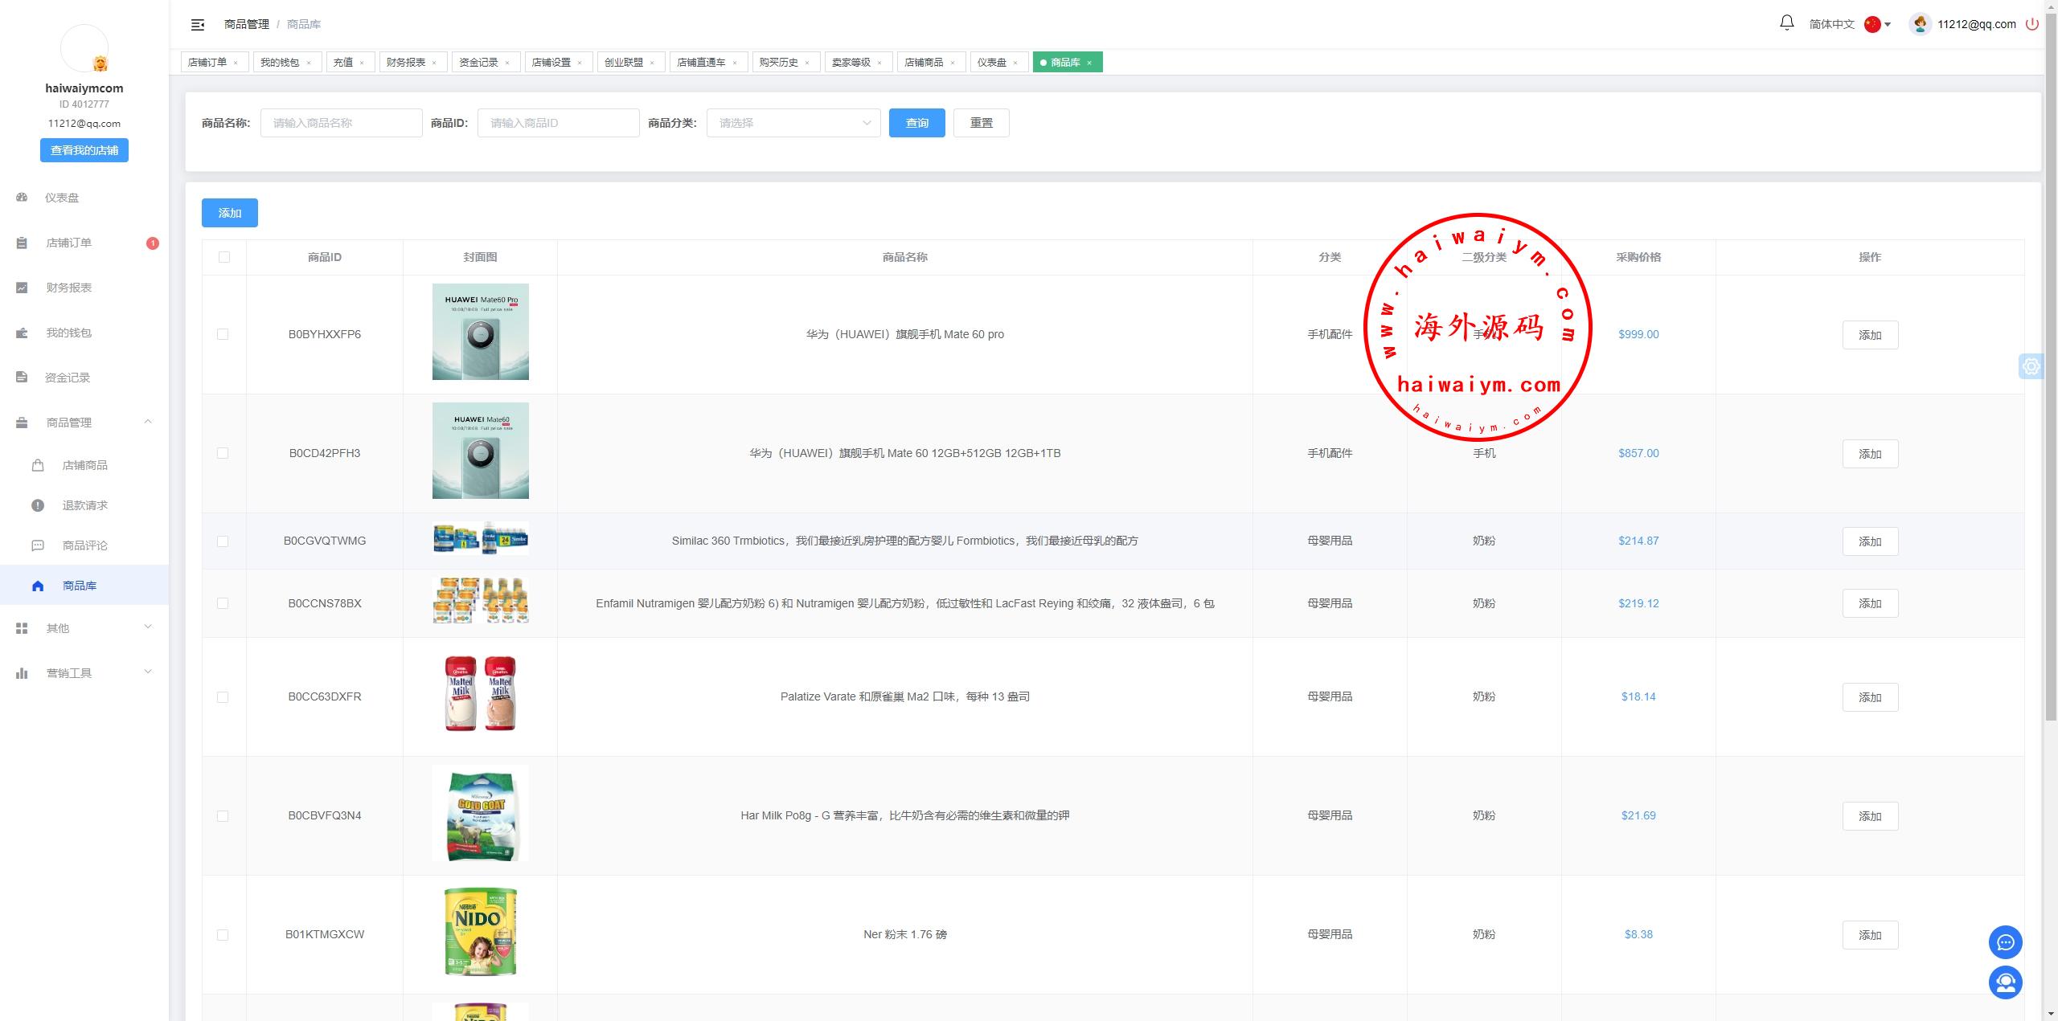Open the settings gear on right edge
This screenshot has width=2058, height=1021.
click(x=2031, y=366)
